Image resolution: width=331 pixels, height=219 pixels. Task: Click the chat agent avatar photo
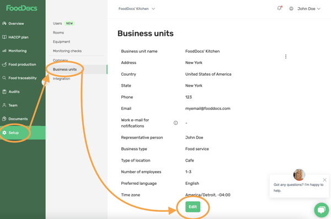pyautogui.click(x=299, y=175)
